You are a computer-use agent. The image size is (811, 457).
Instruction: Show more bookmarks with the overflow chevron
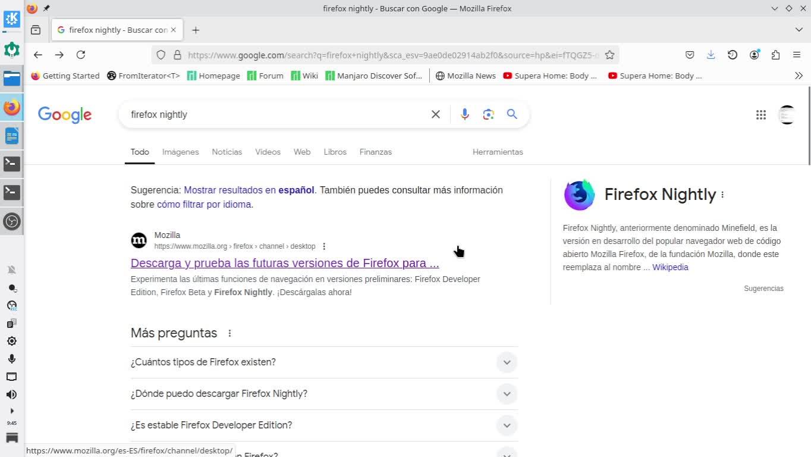(799, 76)
